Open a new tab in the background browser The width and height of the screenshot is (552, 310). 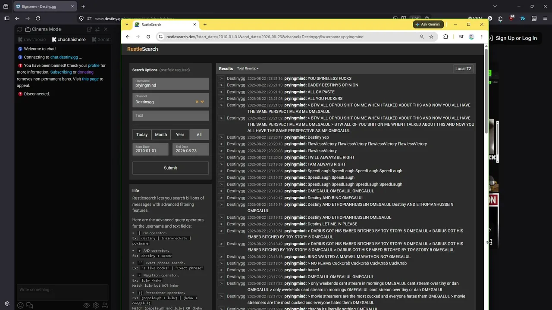point(83,6)
